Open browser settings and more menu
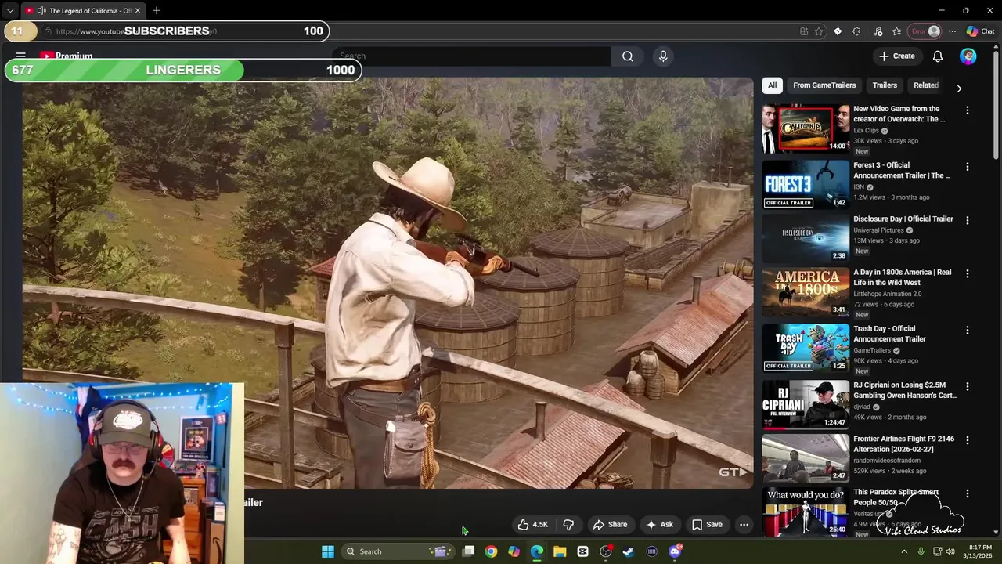This screenshot has height=564, width=1002. 952,31
